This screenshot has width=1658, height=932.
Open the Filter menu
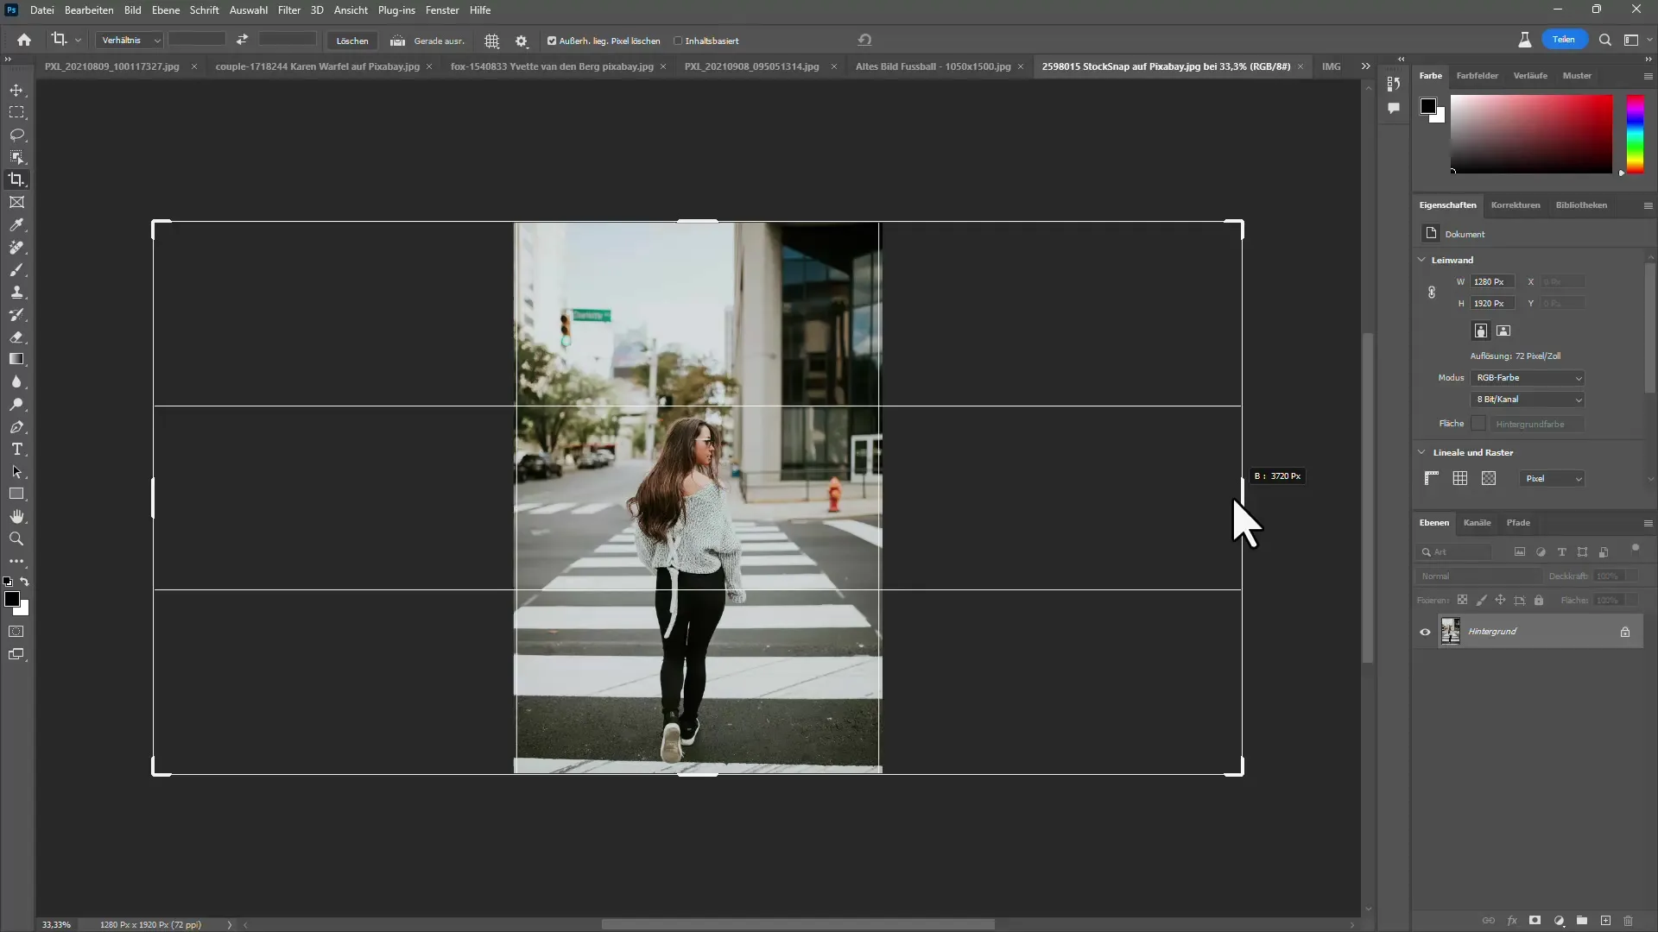[x=289, y=10]
